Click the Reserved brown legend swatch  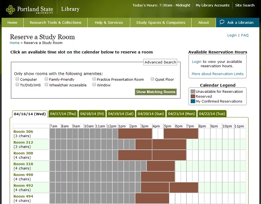pyautogui.click(x=193, y=96)
